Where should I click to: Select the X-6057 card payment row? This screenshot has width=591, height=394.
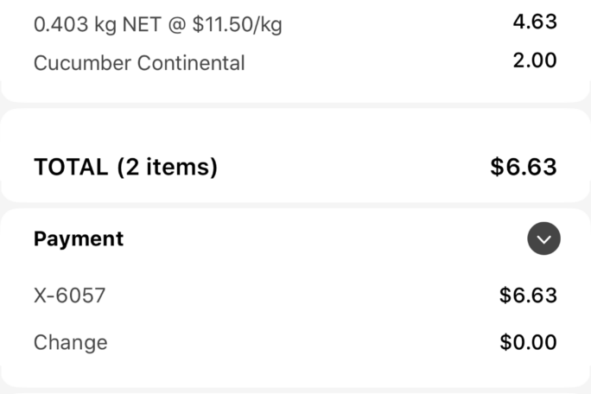coord(70,295)
